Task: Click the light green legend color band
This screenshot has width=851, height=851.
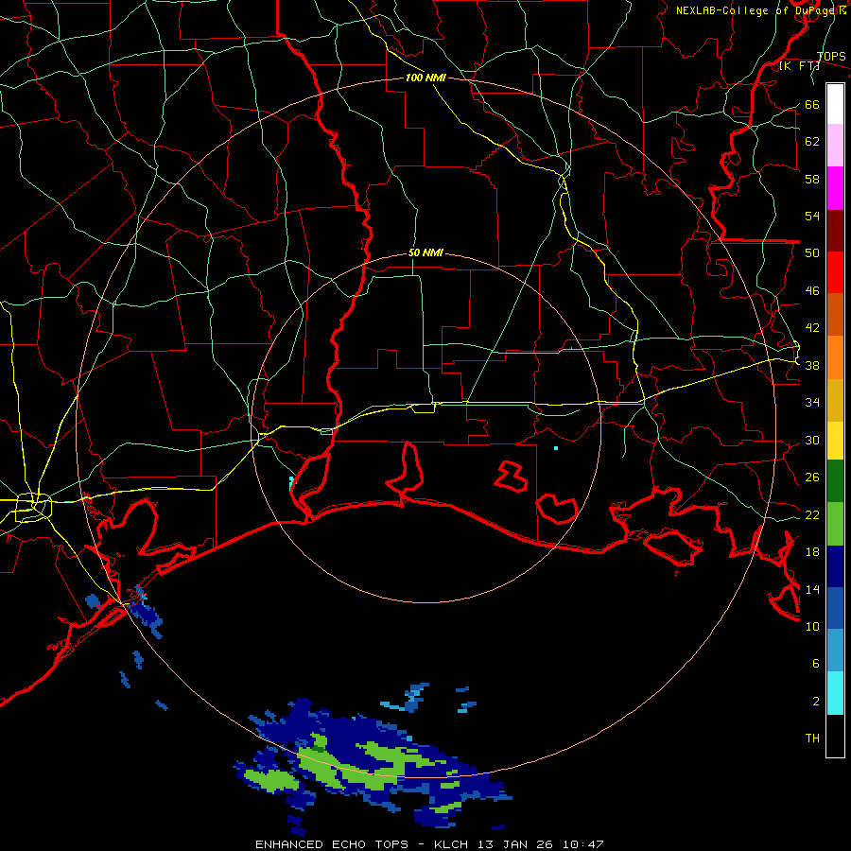Action: point(835,524)
